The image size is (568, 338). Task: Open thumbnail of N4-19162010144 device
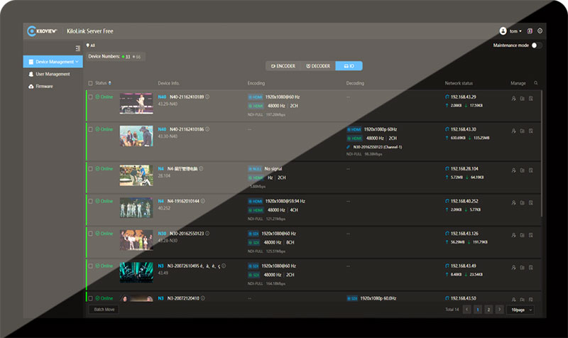pos(136,207)
